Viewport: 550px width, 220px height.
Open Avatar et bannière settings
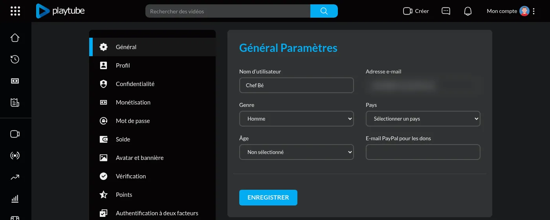point(152,158)
